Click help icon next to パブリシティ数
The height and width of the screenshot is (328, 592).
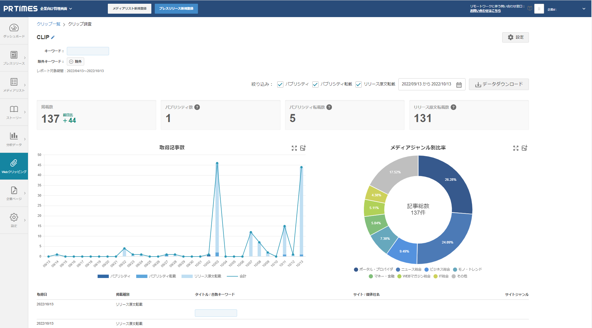point(197,107)
